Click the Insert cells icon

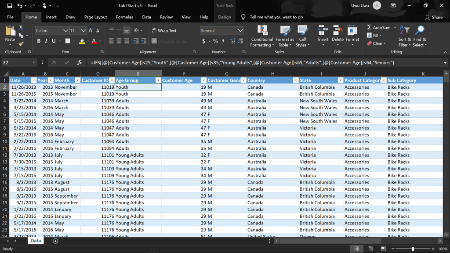coord(323,30)
